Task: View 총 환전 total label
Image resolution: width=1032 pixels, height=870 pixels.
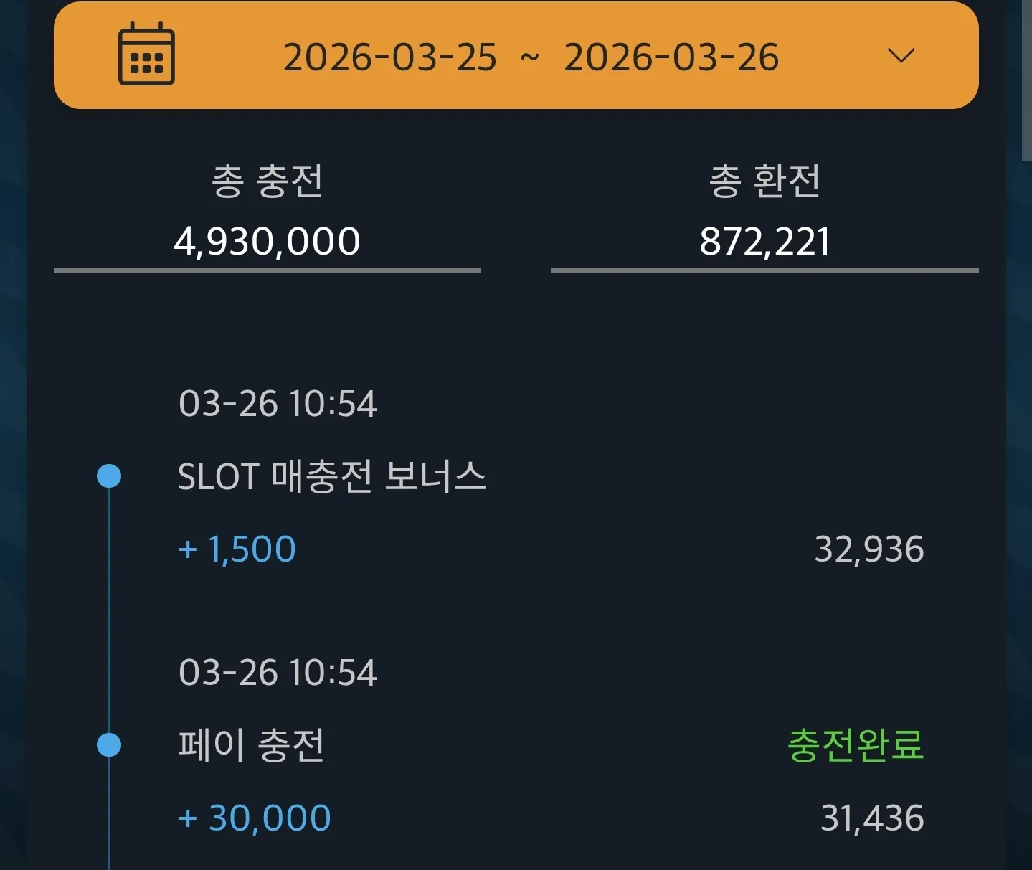Action: coord(764,181)
